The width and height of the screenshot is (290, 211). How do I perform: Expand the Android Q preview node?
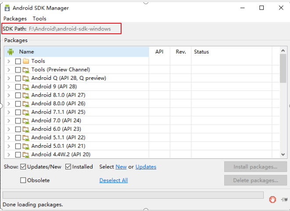(9, 78)
